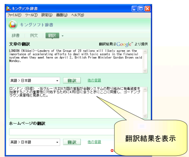189x157 pixels.
Task: Open the homepage 英語 > 日本語 dropdown
Action: click(35, 142)
